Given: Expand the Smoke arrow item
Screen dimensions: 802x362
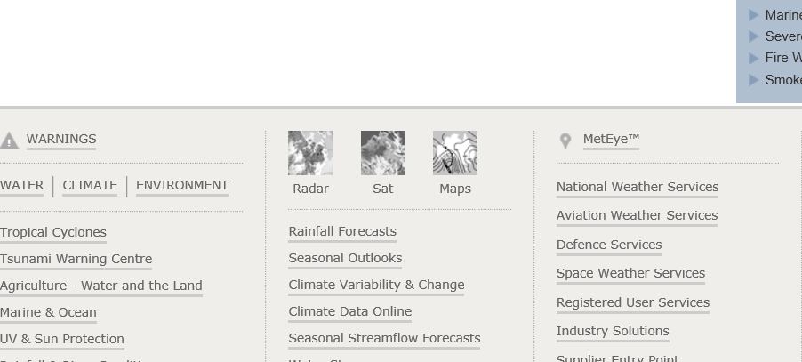Looking at the screenshot, I should (754, 80).
